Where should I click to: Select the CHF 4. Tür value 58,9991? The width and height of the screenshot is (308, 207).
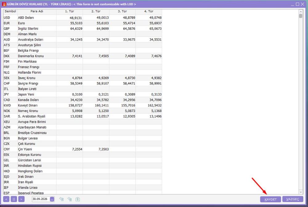[x=155, y=84]
